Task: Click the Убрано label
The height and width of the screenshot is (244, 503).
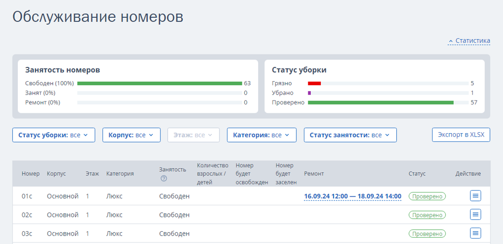Action: (x=283, y=93)
